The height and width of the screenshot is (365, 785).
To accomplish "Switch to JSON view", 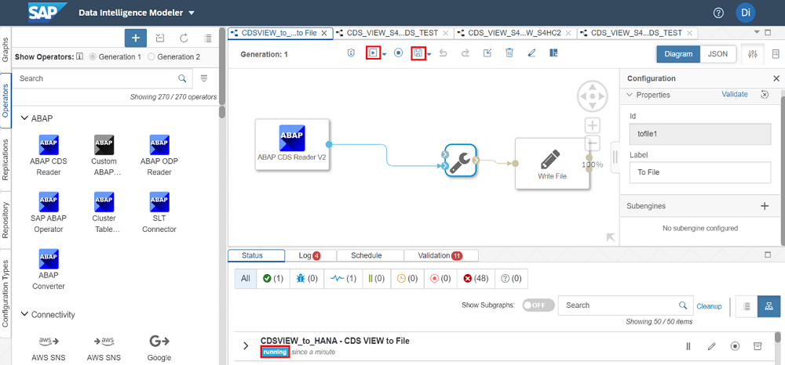I will (718, 54).
